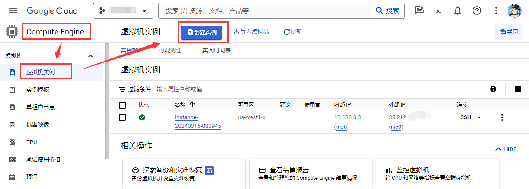Click the 预留 calendar icon

pyautogui.click(x=12, y=177)
